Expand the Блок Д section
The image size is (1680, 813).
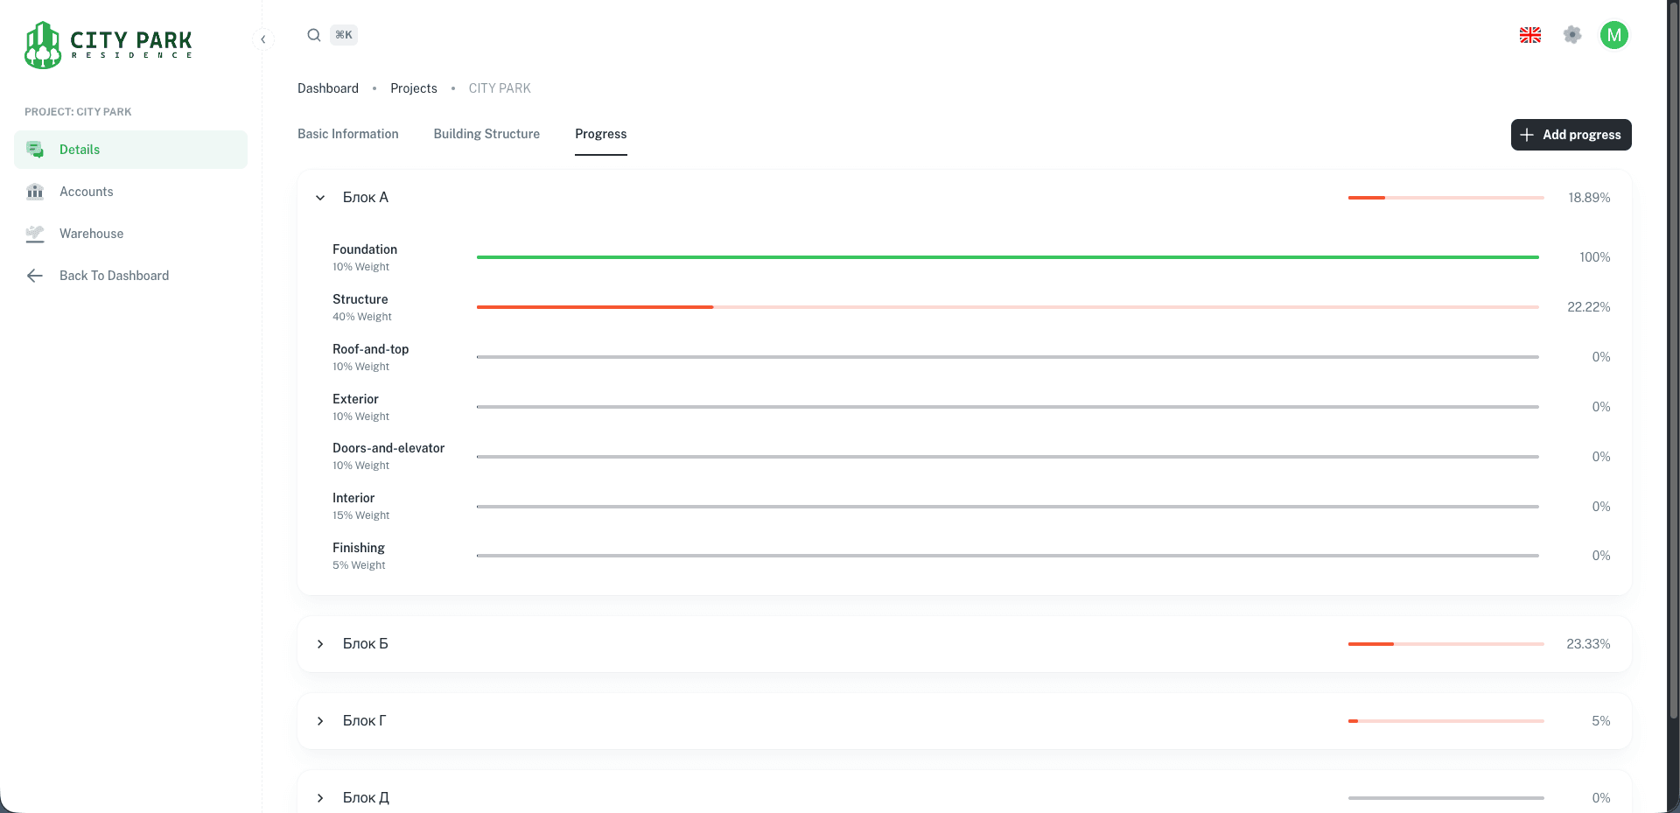point(320,798)
